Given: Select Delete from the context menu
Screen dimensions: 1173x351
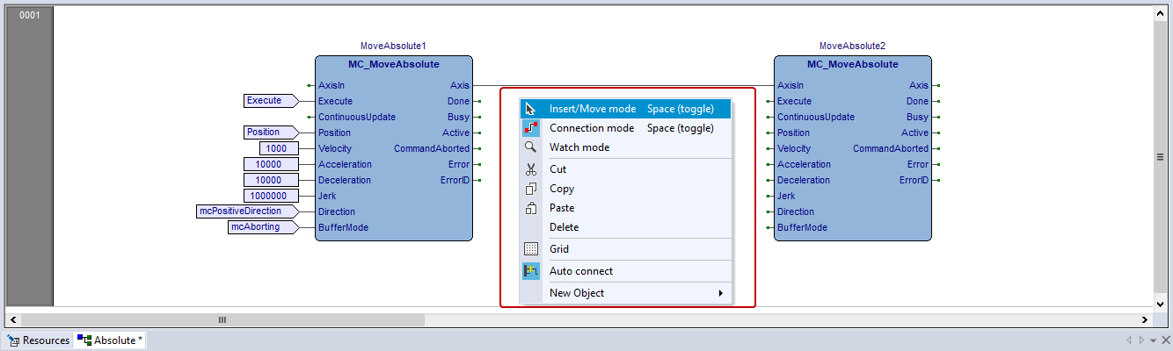Looking at the screenshot, I should 564,227.
